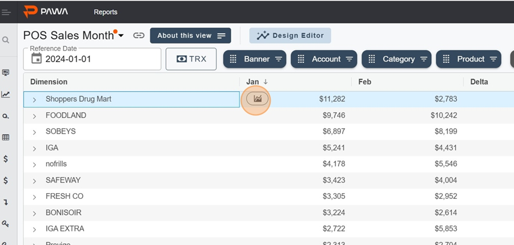
Task: Expand the FRESH CO row
Action: tap(34, 197)
